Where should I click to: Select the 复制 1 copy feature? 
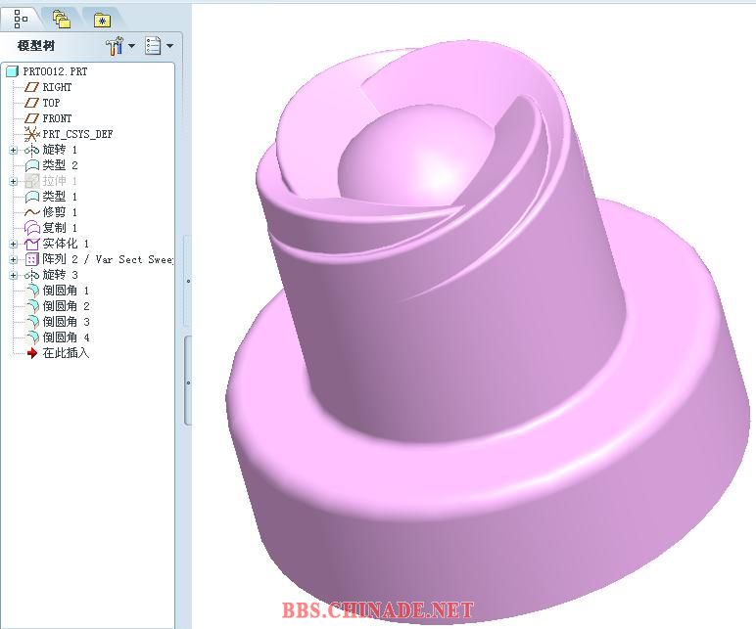[x=60, y=227]
